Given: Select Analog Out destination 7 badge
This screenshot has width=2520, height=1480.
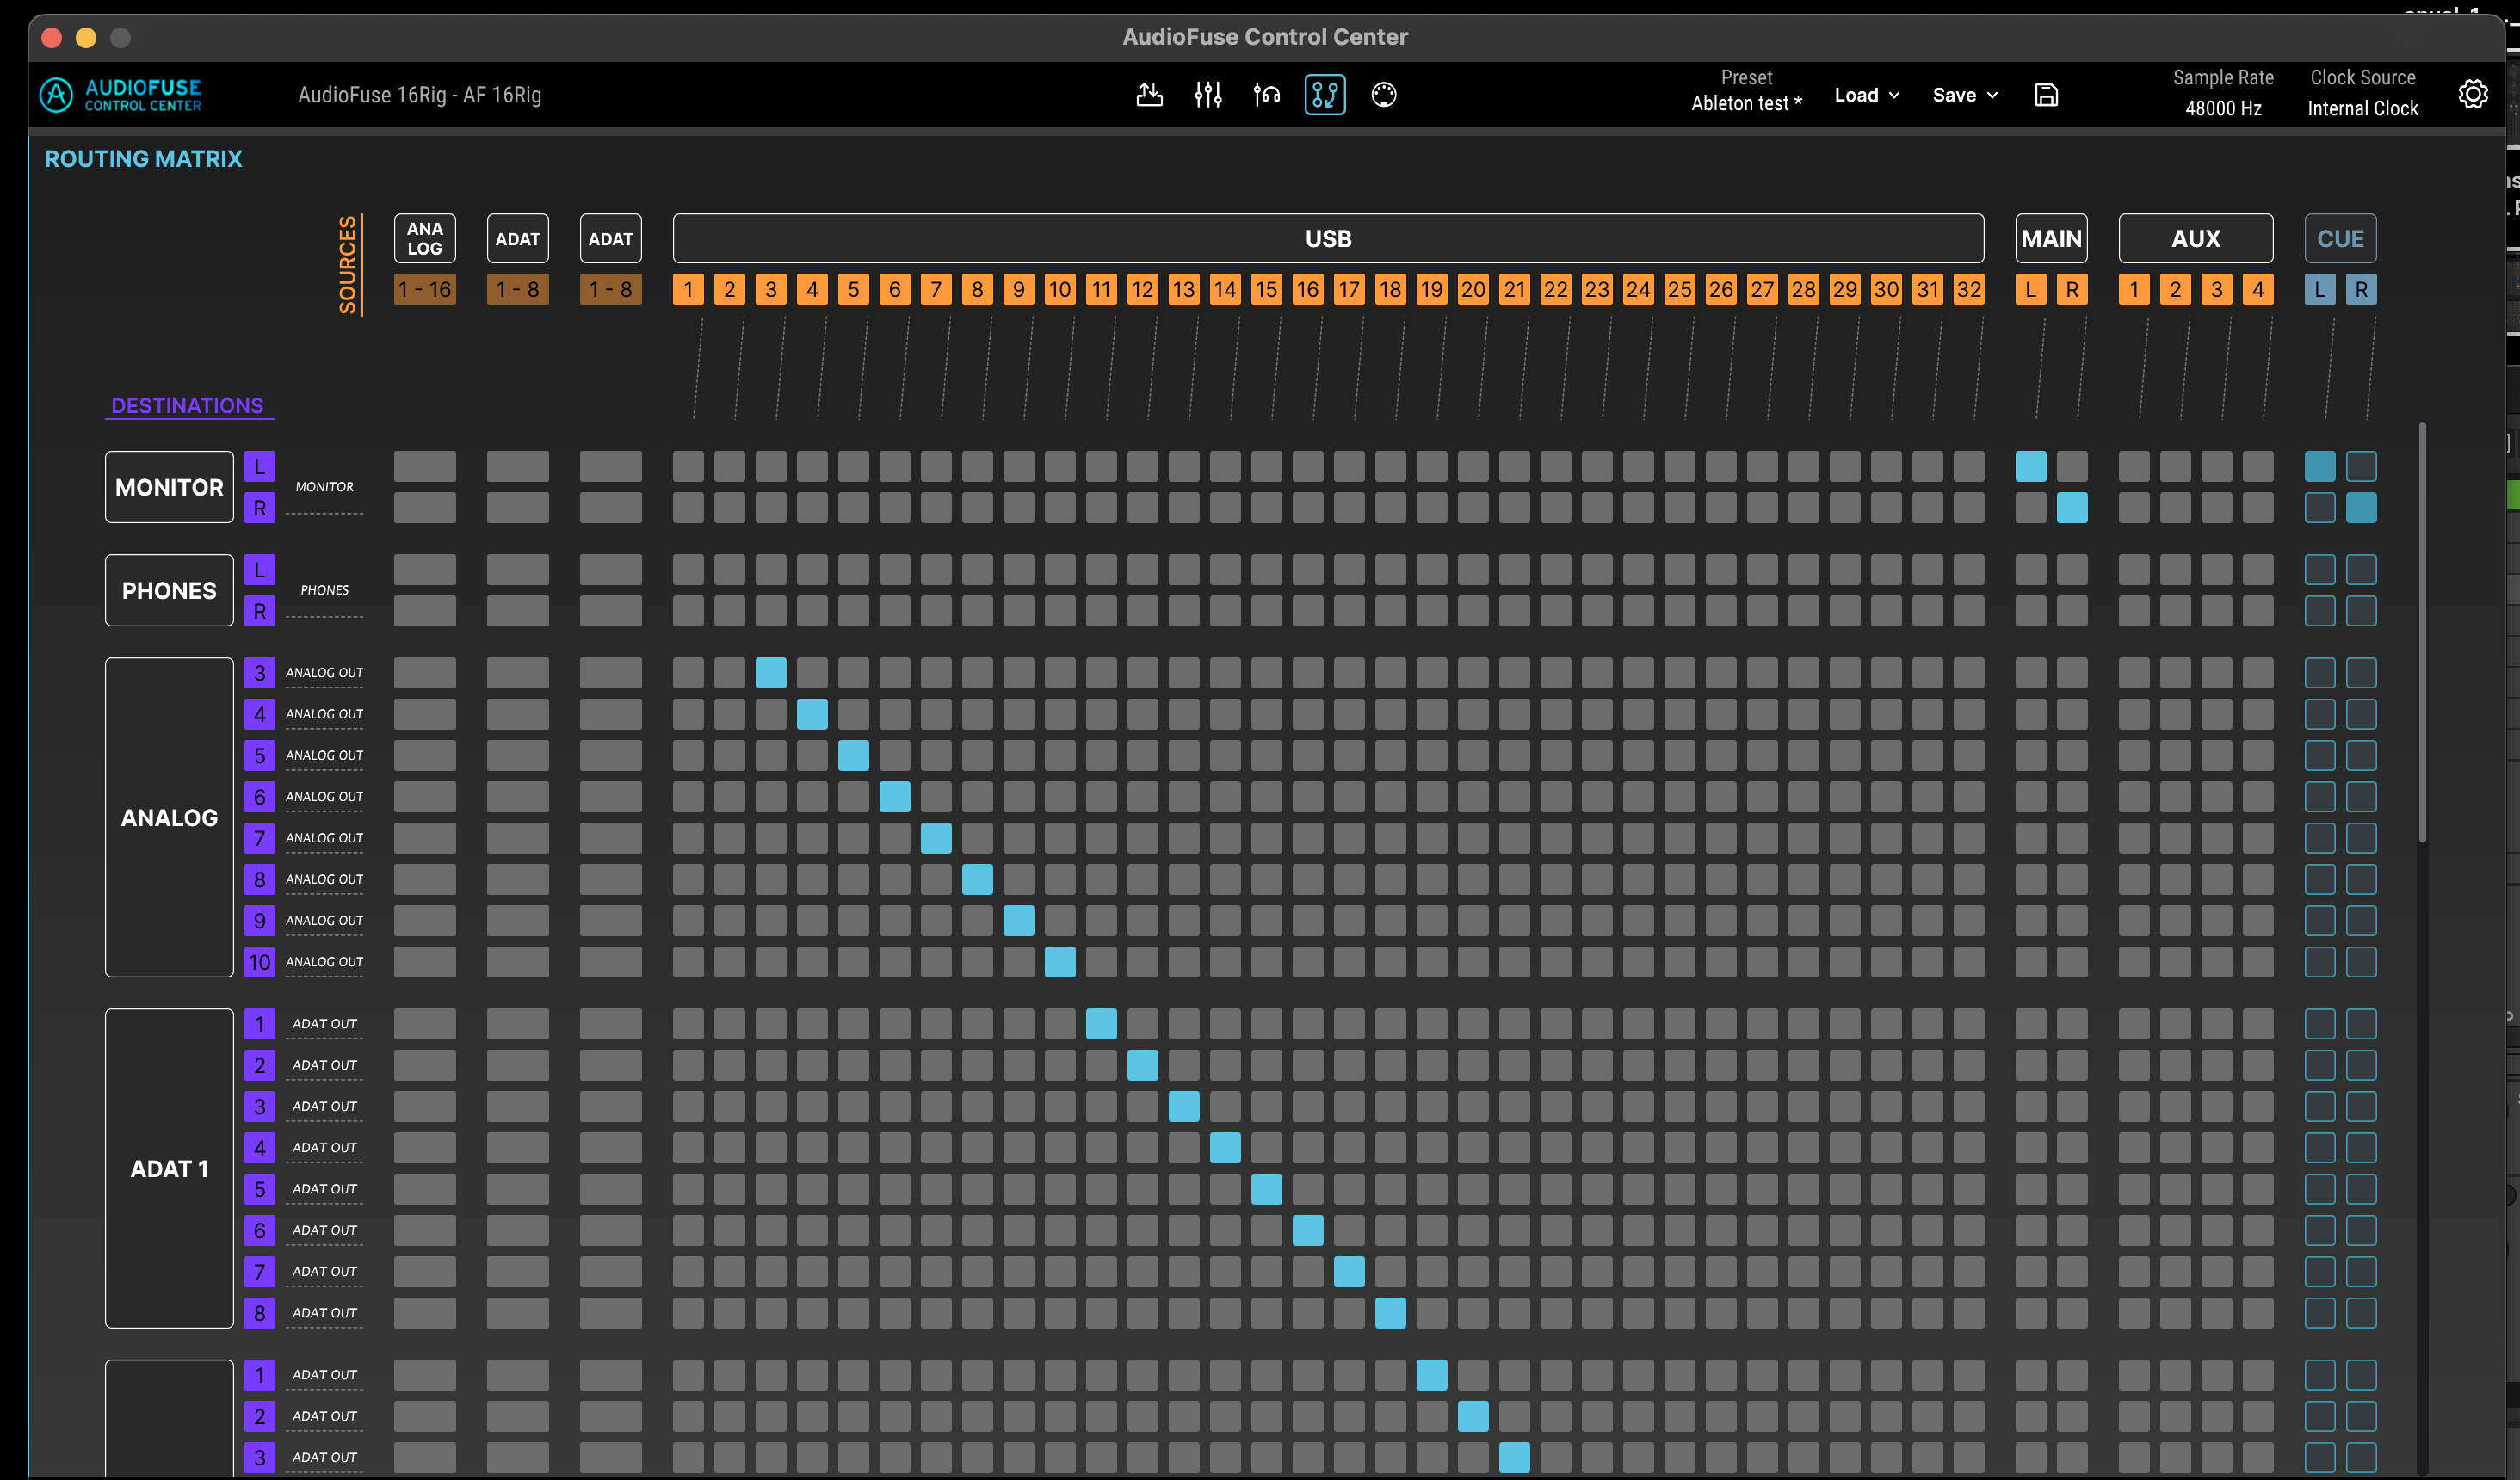Looking at the screenshot, I should (x=260, y=838).
